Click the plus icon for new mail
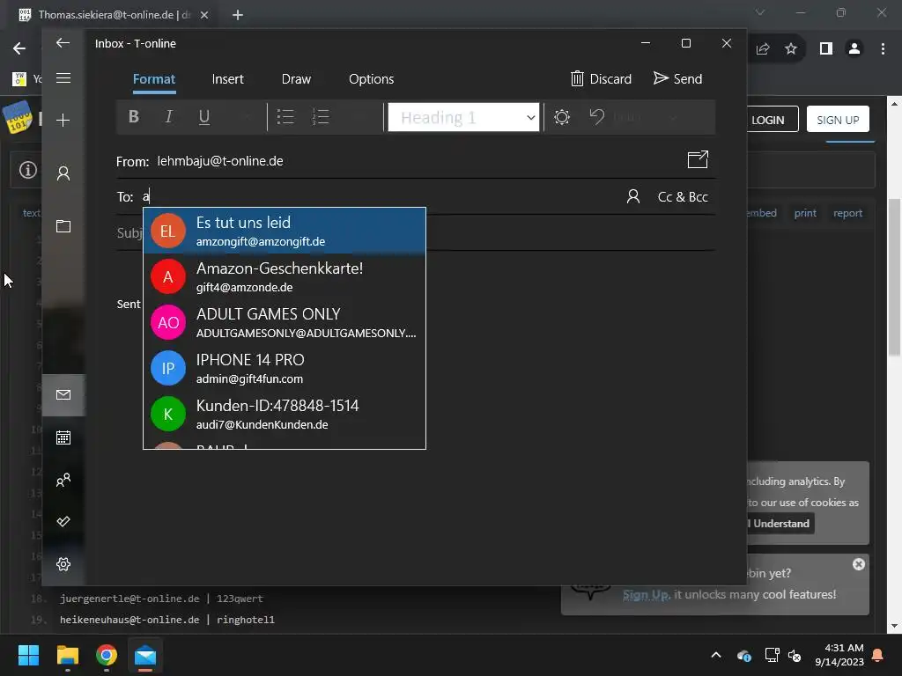 [63, 120]
